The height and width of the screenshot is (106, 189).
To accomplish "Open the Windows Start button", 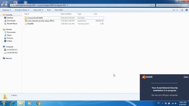I will pos(4,103).
